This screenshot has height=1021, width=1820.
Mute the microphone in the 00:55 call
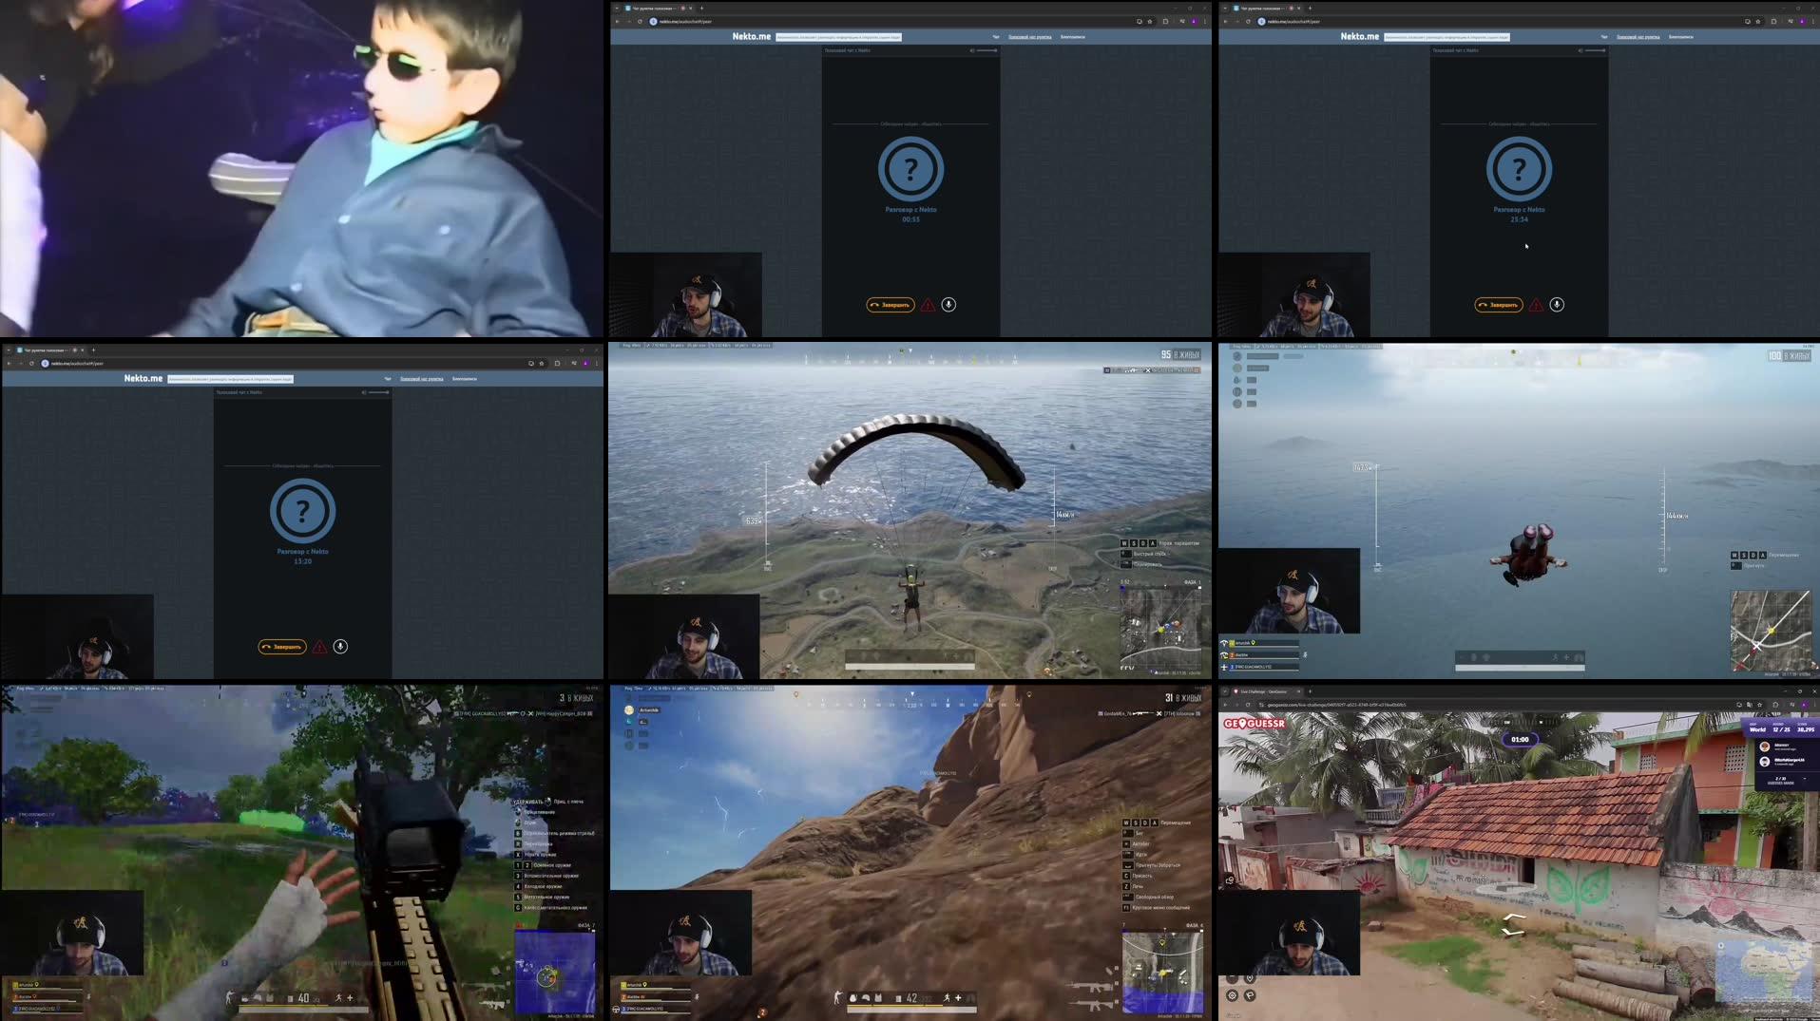coord(948,304)
